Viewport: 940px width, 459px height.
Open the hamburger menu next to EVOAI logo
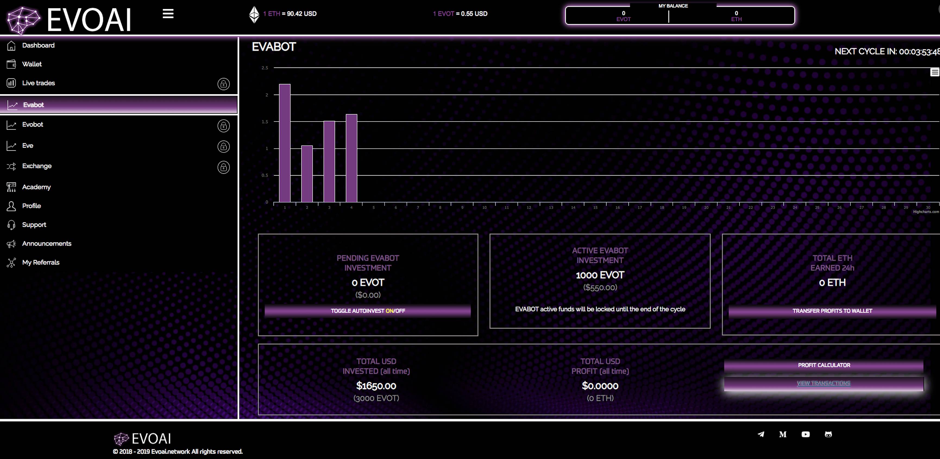[x=168, y=14]
